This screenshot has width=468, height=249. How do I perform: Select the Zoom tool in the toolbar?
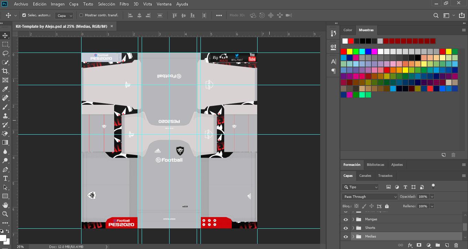click(x=5, y=214)
